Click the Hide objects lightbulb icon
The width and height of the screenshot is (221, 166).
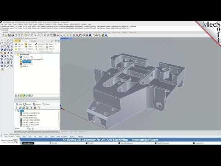click(70, 36)
